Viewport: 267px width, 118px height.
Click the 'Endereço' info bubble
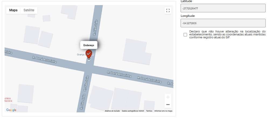[89, 45]
